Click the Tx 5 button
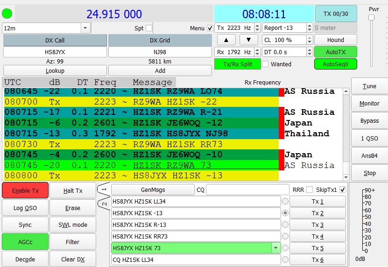This screenshot has height=267, width=388. (317, 248)
